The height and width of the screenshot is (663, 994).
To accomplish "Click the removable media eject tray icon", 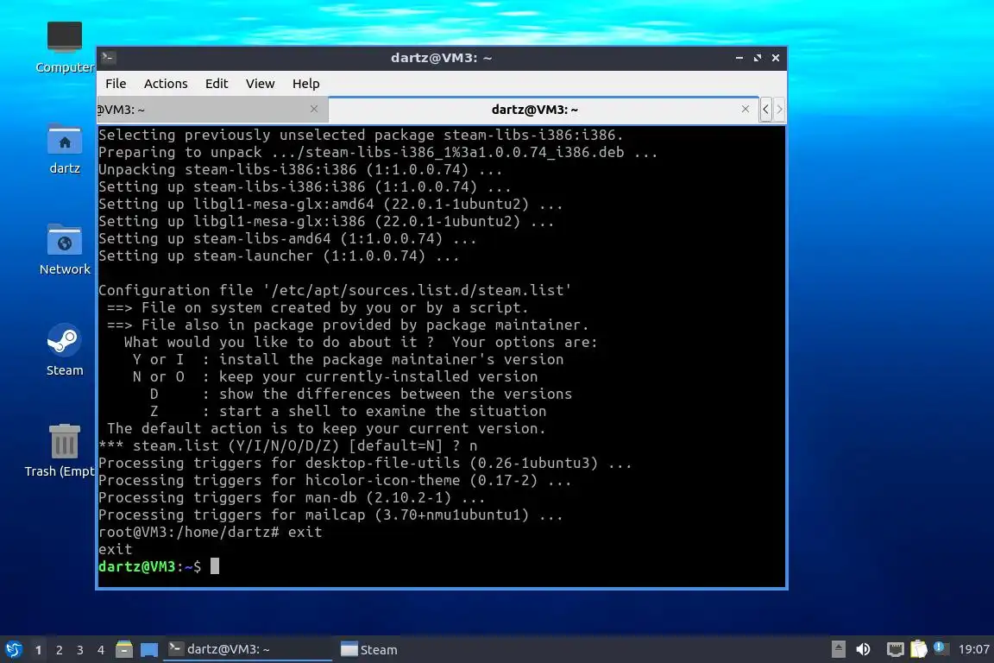I will 838,649.
